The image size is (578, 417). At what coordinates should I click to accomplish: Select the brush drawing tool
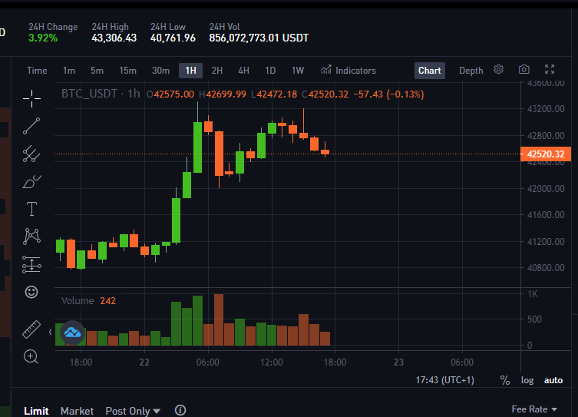pyautogui.click(x=31, y=181)
